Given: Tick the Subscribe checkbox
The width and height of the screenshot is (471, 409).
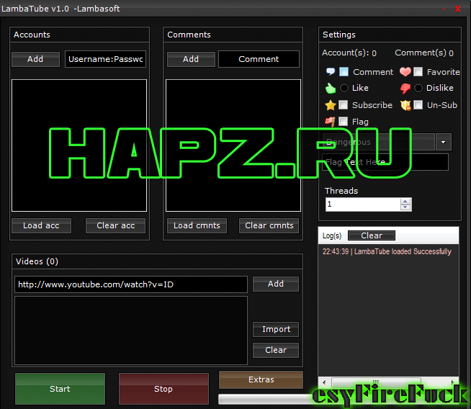Looking at the screenshot, I should coord(344,105).
